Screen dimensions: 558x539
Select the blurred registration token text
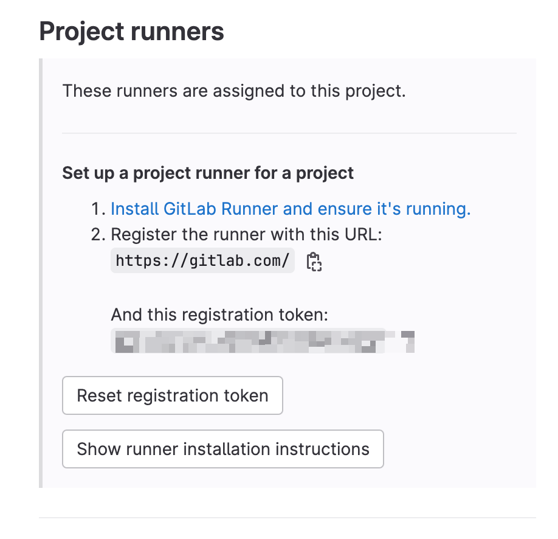point(262,341)
